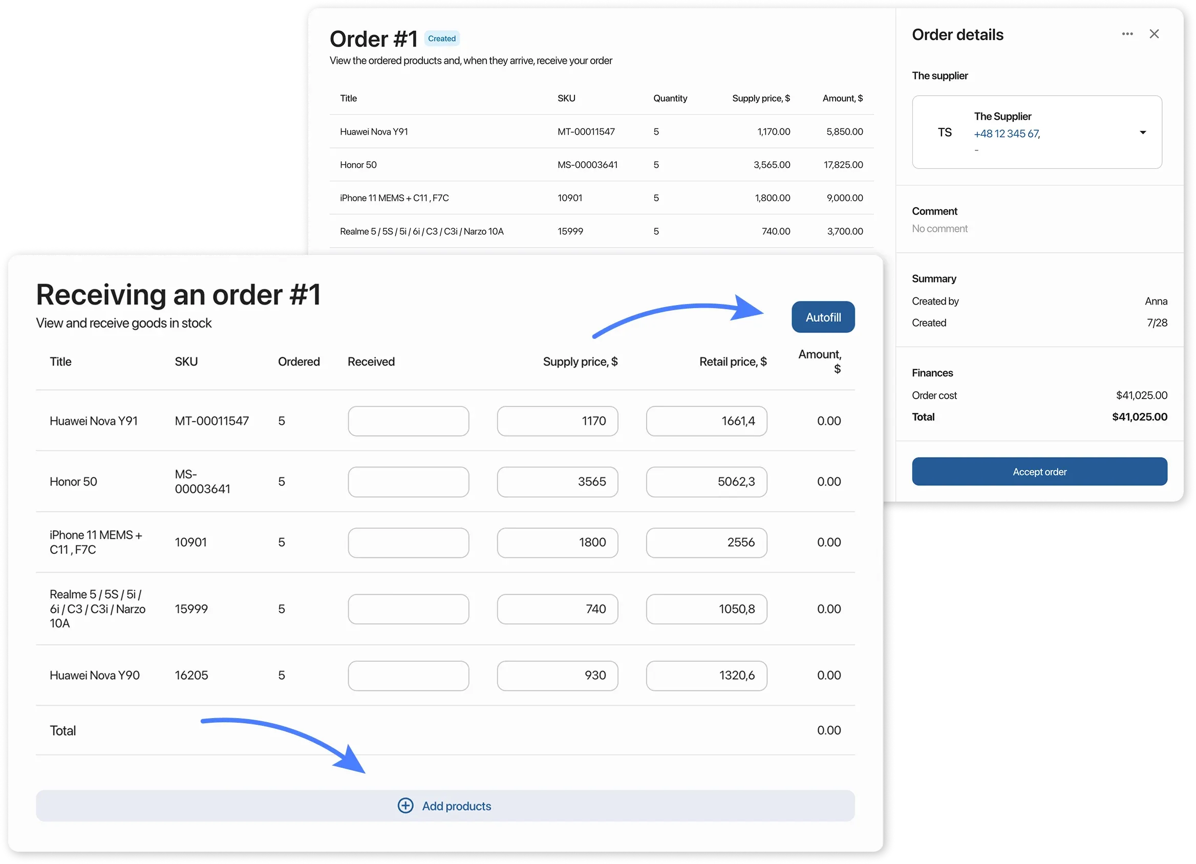The image size is (1196, 864).
Task: Edit supply price 740 for Realme 5
Action: [x=557, y=609]
